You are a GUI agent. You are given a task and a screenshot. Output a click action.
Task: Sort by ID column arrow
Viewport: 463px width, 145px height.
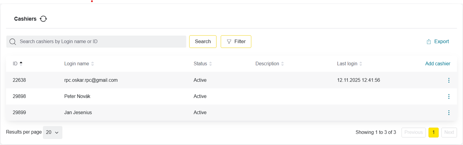coord(21,63)
